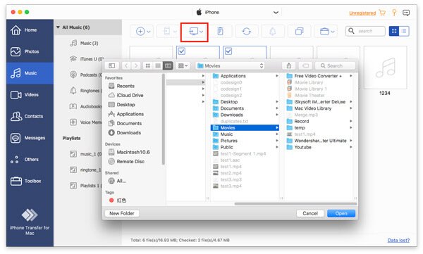The image size is (423, 254).
Task: Go to Photos in the sidebar
Action: point(30,51)
